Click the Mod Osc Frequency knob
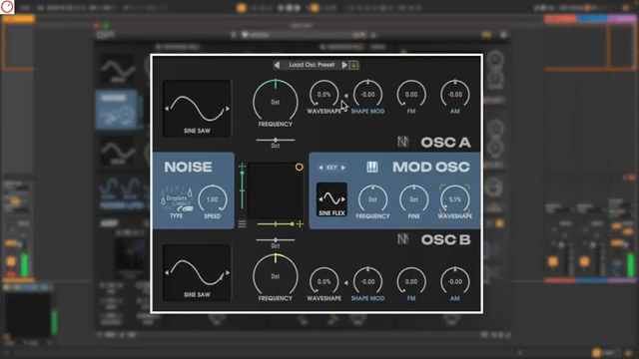 click(372, 199)
